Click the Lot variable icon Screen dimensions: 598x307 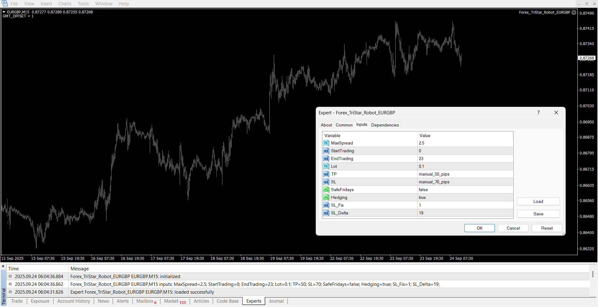326,166
